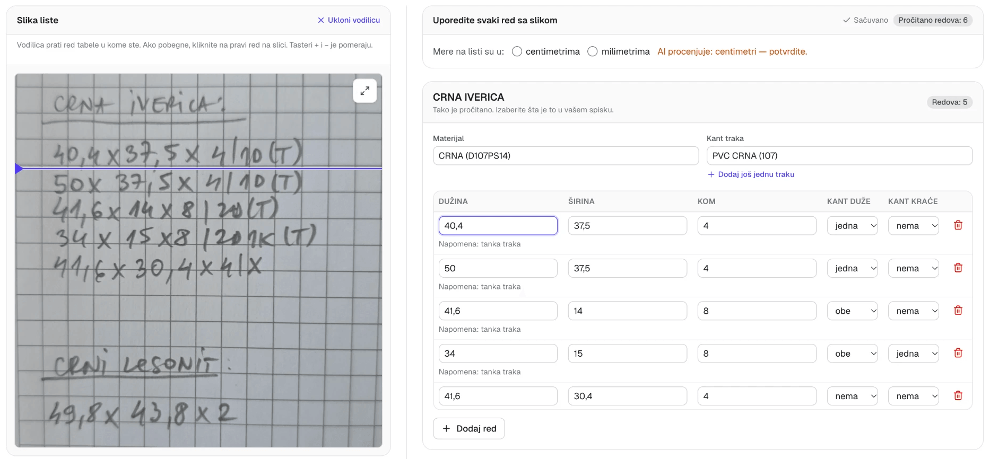The width and height of the screenshot is (990, 459).
Task: Open Kant kraće dropdown for width 14 row
Action: pos(914,311)
